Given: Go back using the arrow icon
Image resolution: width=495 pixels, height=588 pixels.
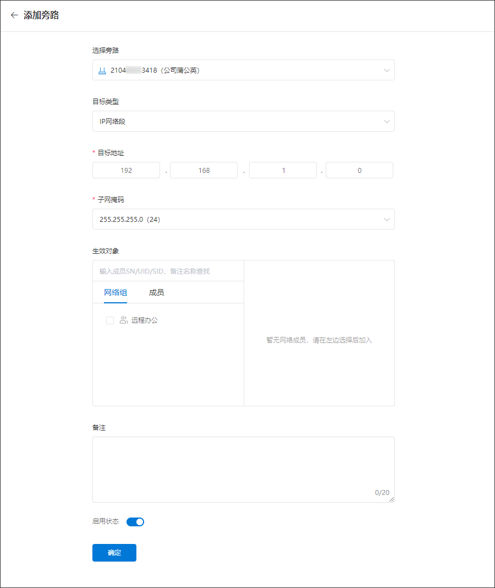Looking at the screenshot, I should pyautogui.click(x=14, y=15).
